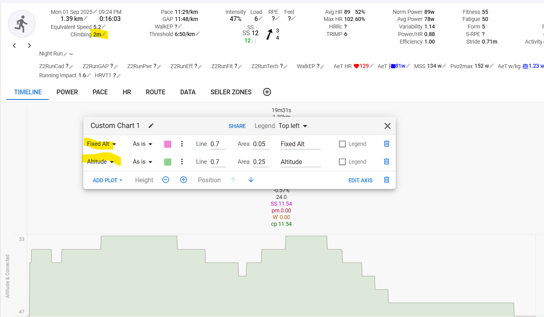This screenshot has width=544, height=317.
Task: Delete the Fixed Alt plot row
Action: (387, 144)
